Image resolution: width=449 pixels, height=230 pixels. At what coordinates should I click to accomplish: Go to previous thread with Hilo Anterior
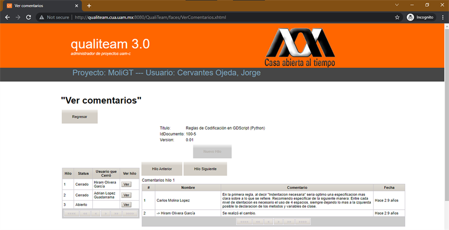point(161,169)
